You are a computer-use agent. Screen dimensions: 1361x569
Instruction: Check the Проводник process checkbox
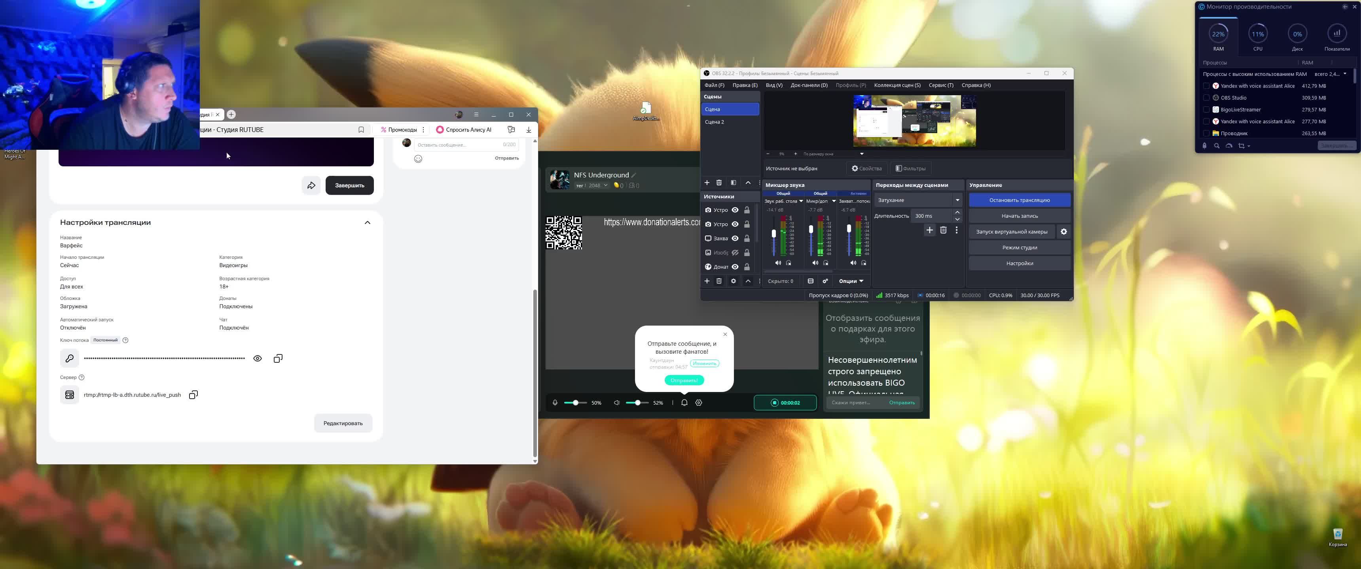[x=1206, y=134]
